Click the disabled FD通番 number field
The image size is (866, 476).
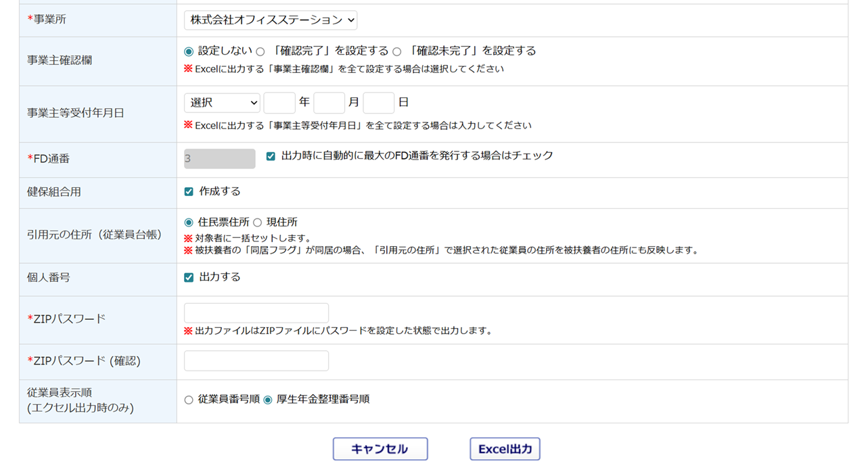(220, 159)
